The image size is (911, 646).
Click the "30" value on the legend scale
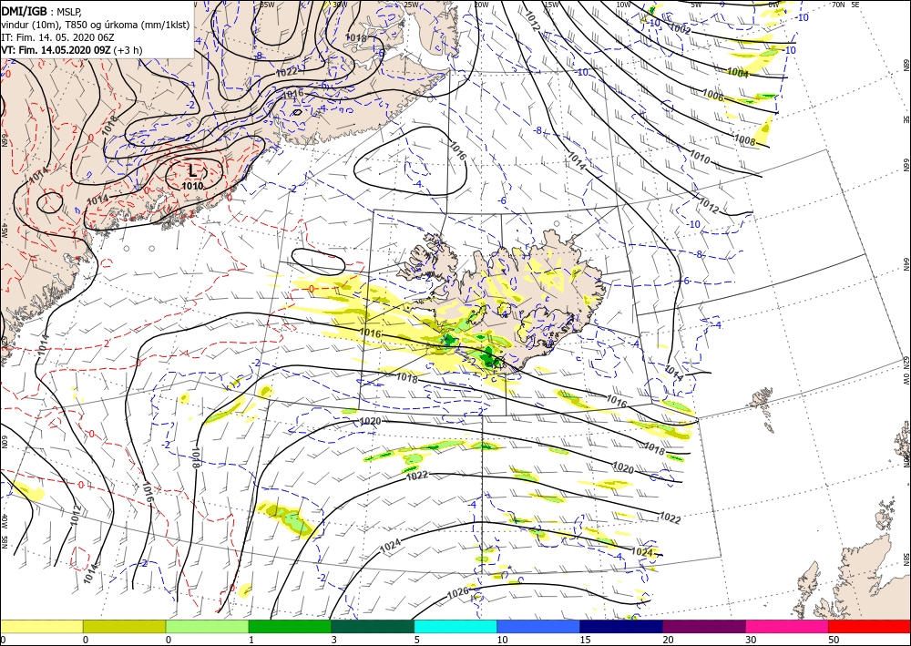coord(751,640)
